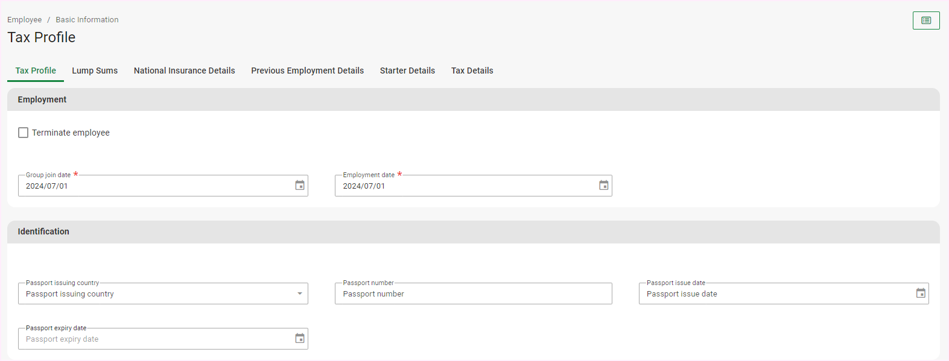
Task: Click the list view icon button
Action: pos(925,20)
